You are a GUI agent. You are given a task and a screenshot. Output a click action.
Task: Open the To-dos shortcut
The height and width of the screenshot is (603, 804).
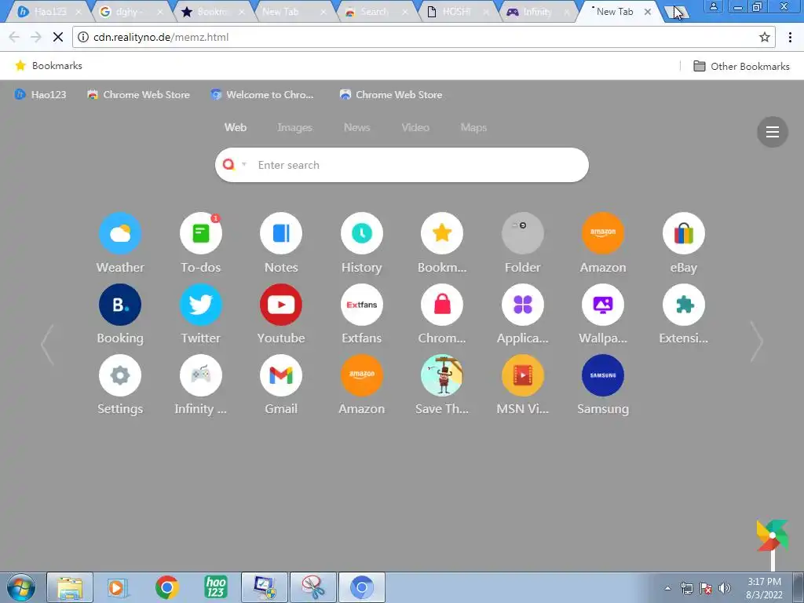pyautogui.click(x=200, y=233)
